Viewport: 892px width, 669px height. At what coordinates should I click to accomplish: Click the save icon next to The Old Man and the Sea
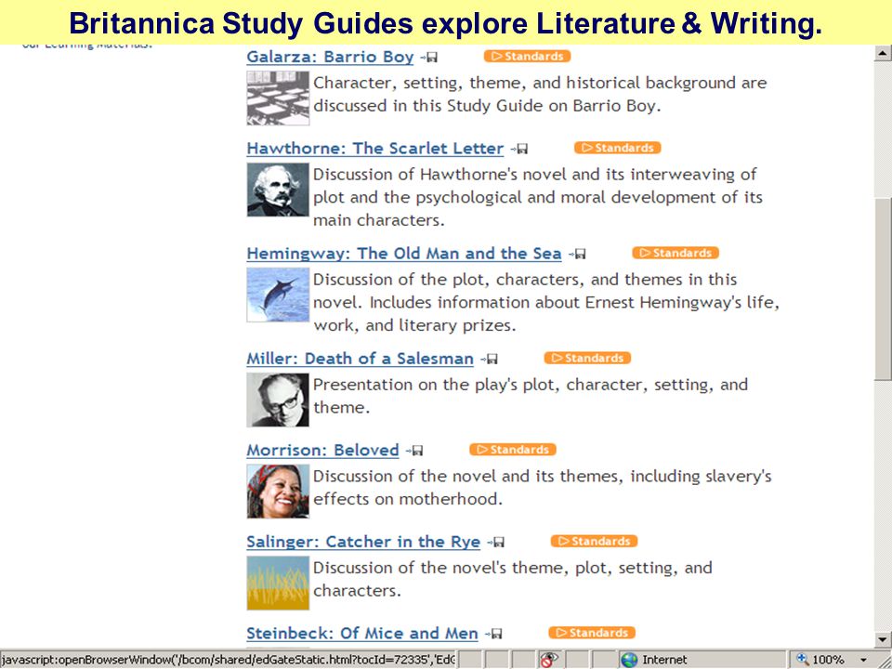577,255
